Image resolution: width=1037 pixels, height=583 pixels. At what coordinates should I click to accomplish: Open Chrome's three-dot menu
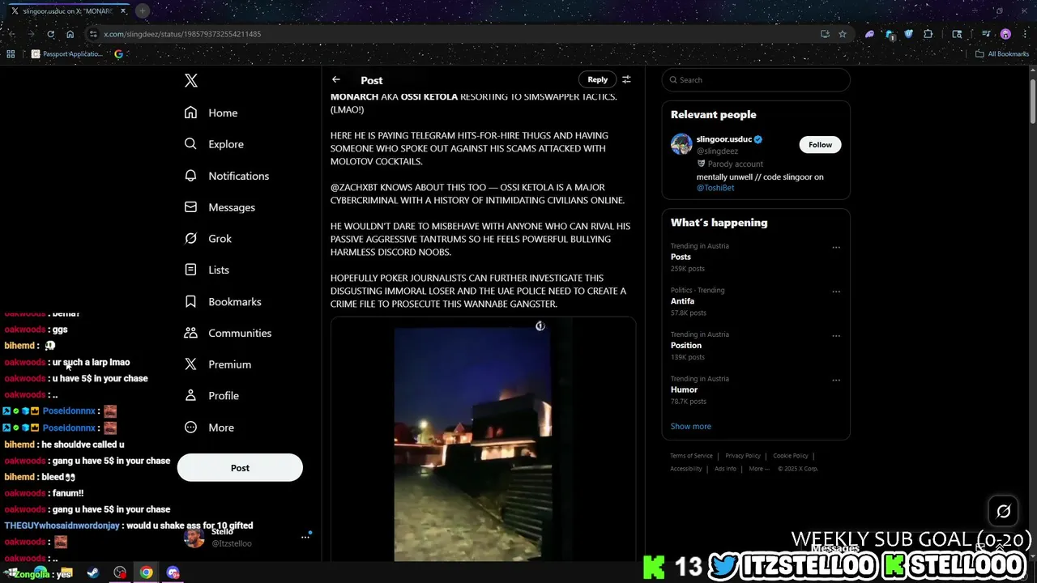tap(1025, 34)
